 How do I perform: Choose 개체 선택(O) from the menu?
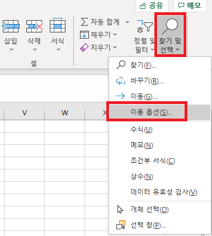[160, 210]
